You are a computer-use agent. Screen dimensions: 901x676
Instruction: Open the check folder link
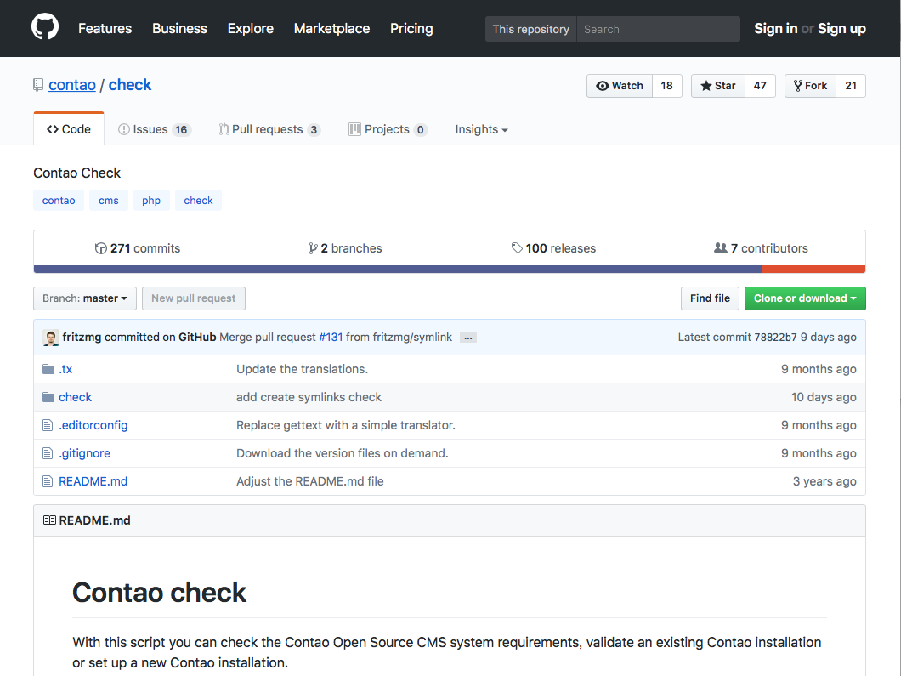[76, 397]
